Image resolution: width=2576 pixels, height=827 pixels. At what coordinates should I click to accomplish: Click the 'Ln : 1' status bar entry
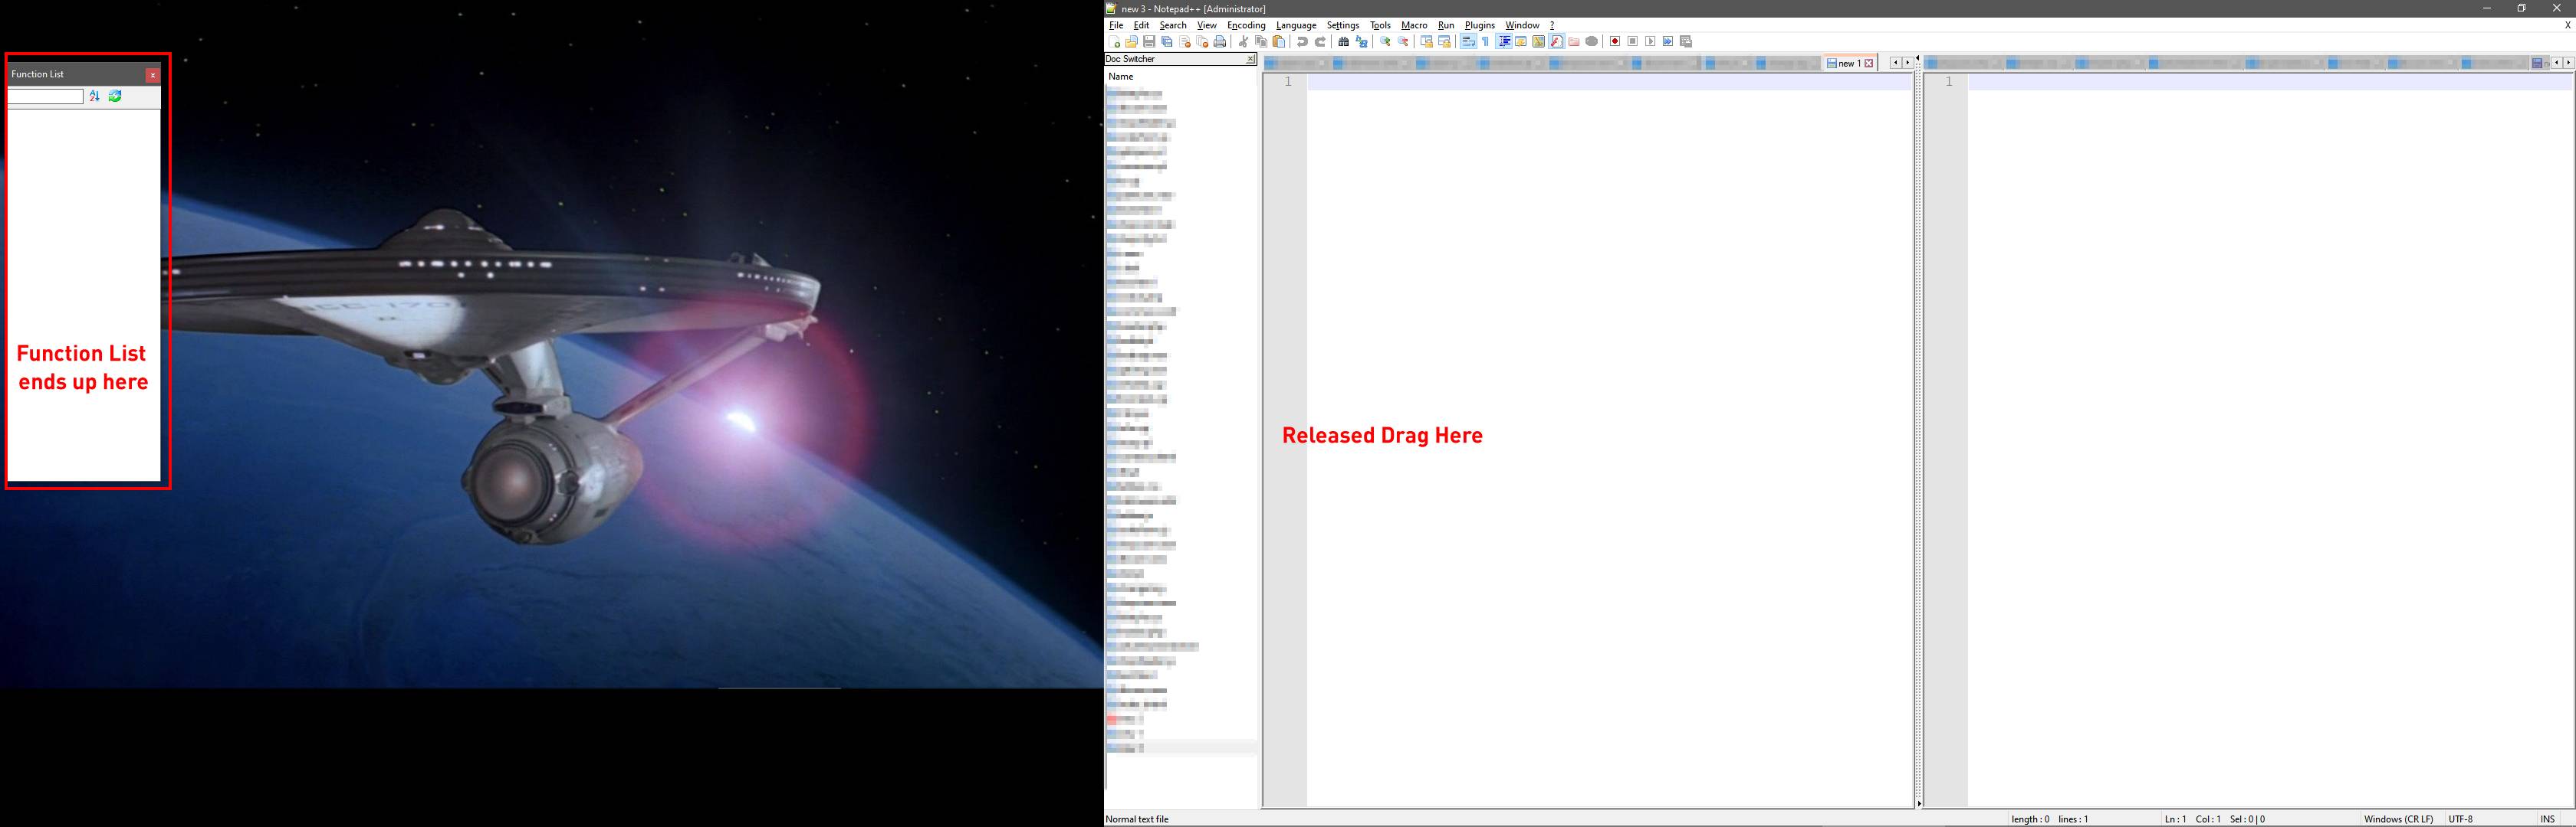pyautogui.click(x=2175, y=819)
